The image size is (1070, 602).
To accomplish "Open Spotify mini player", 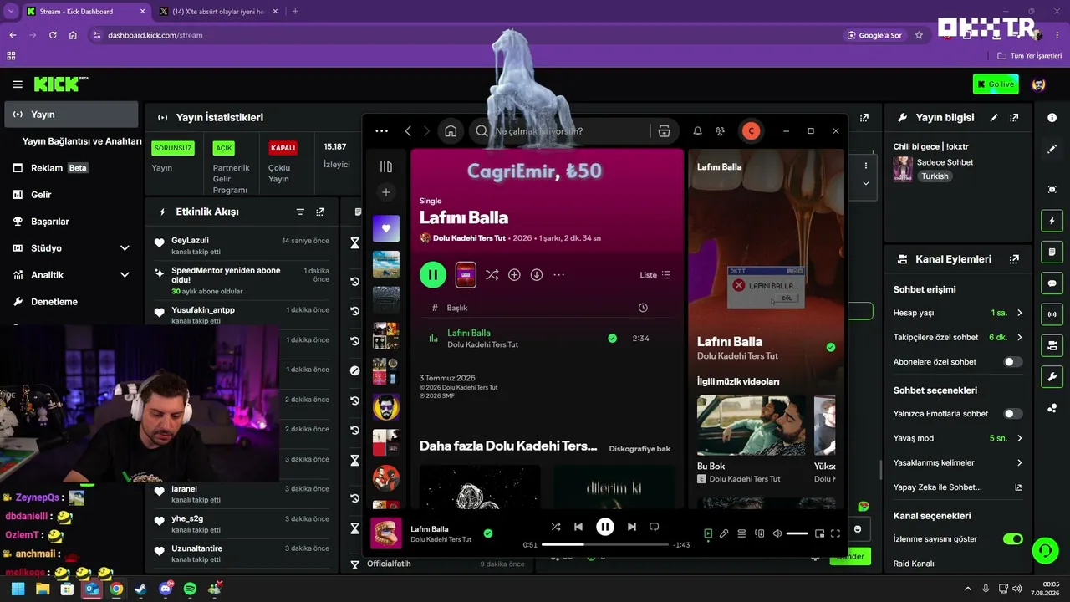I will click(x=819, y=533).
